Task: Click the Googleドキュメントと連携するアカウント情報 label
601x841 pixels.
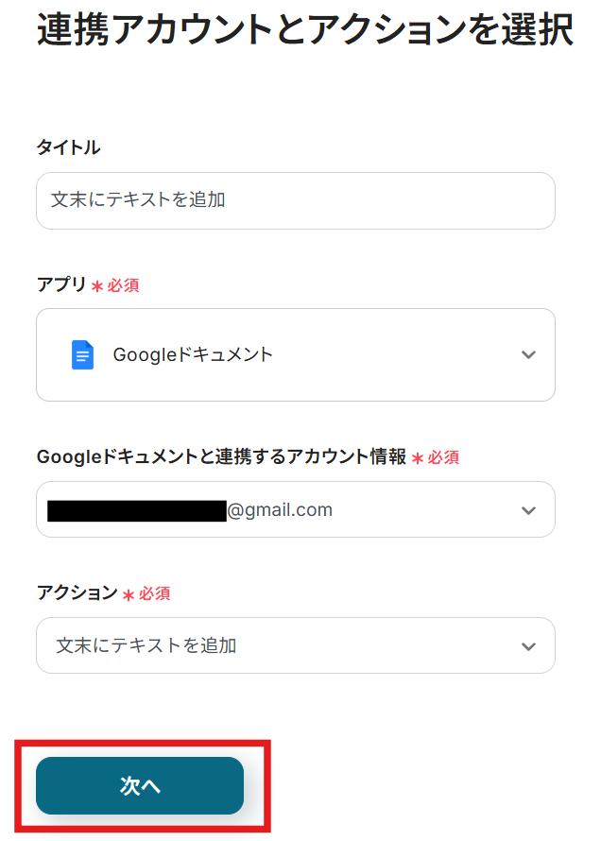Action: [221, 457]
